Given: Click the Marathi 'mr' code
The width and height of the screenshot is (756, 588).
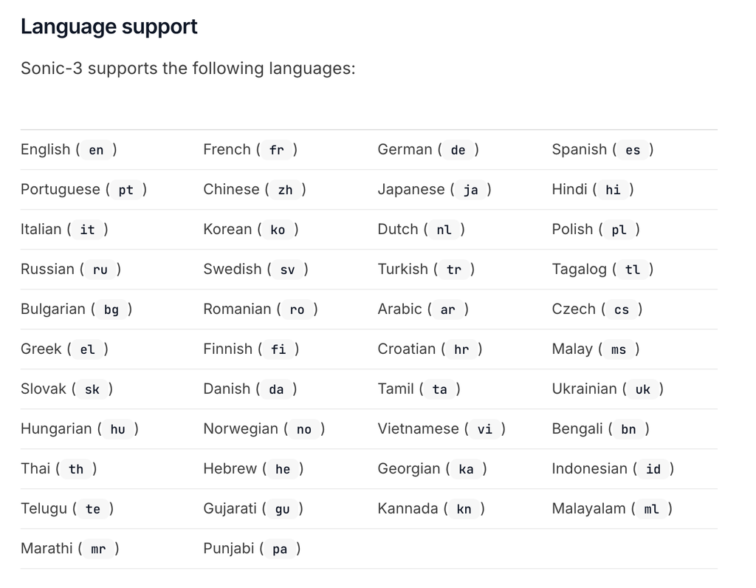Looking at the screenshot, I should pyautogui.click(x=98, y=549).
